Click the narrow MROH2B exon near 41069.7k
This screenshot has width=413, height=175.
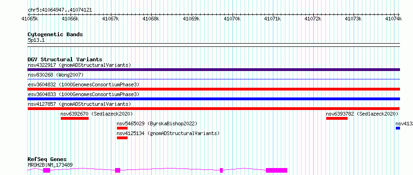[x=221, y=170]
